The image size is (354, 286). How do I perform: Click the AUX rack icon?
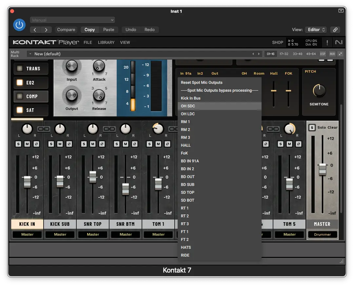[x=332, y=54]
